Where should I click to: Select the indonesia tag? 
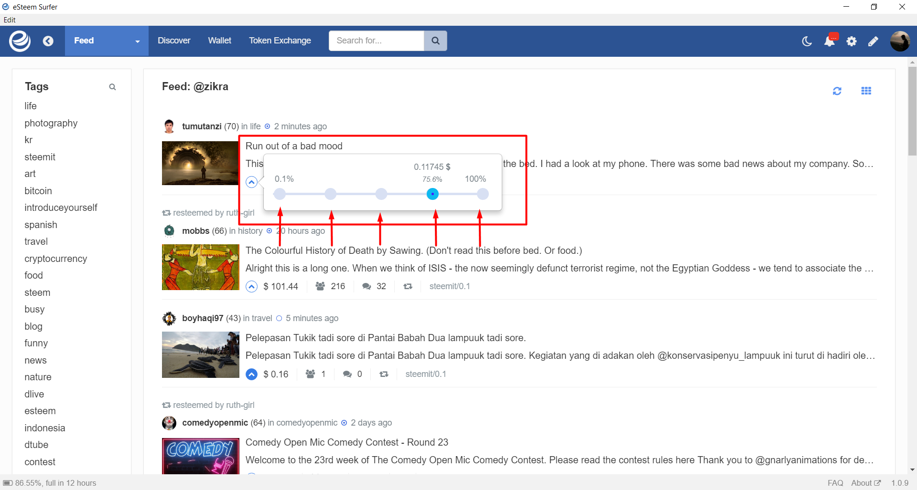click(45, 428)
